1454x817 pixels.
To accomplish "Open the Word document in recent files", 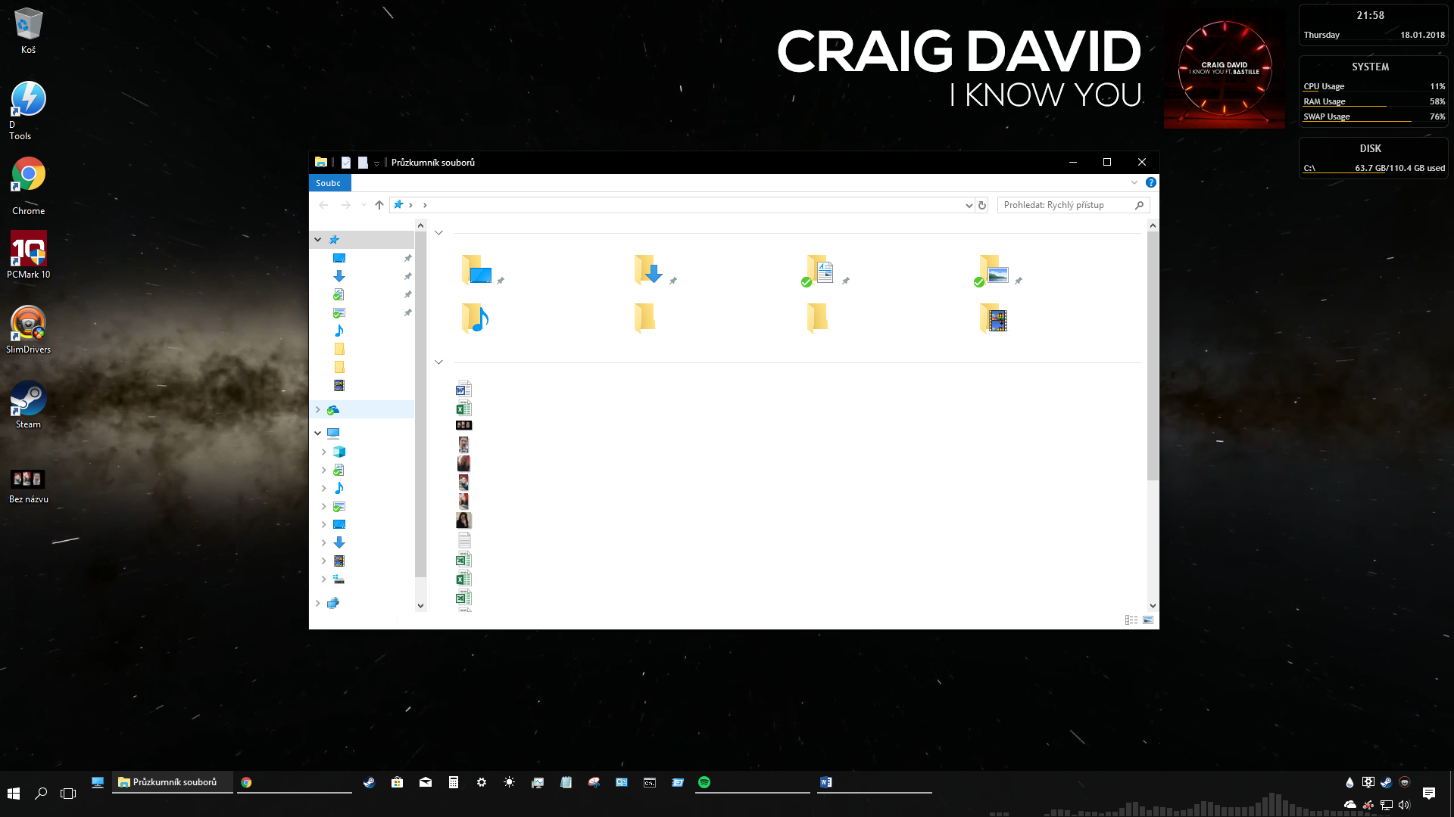I will (463, 389).
